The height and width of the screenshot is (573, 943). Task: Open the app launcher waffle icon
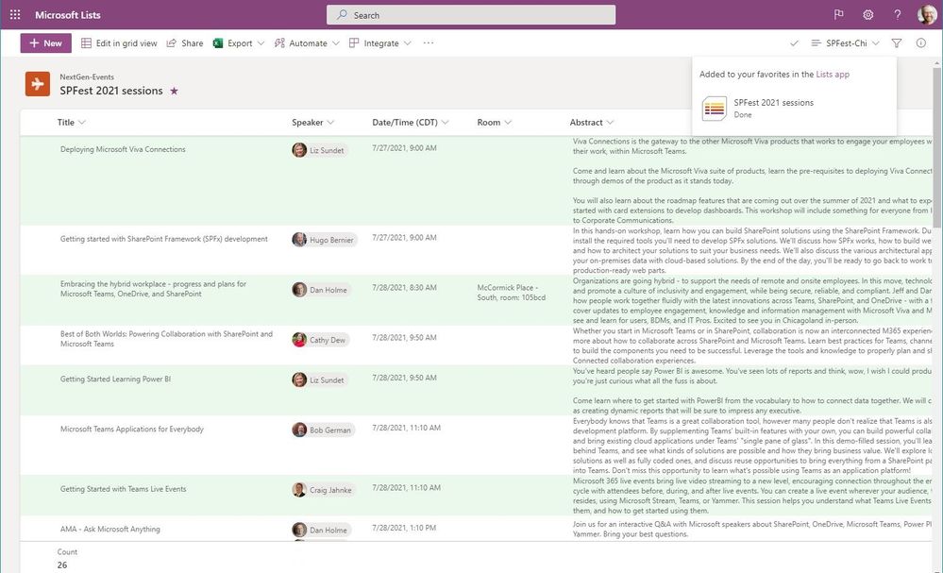pyautogui.click(x=15, y=14)
